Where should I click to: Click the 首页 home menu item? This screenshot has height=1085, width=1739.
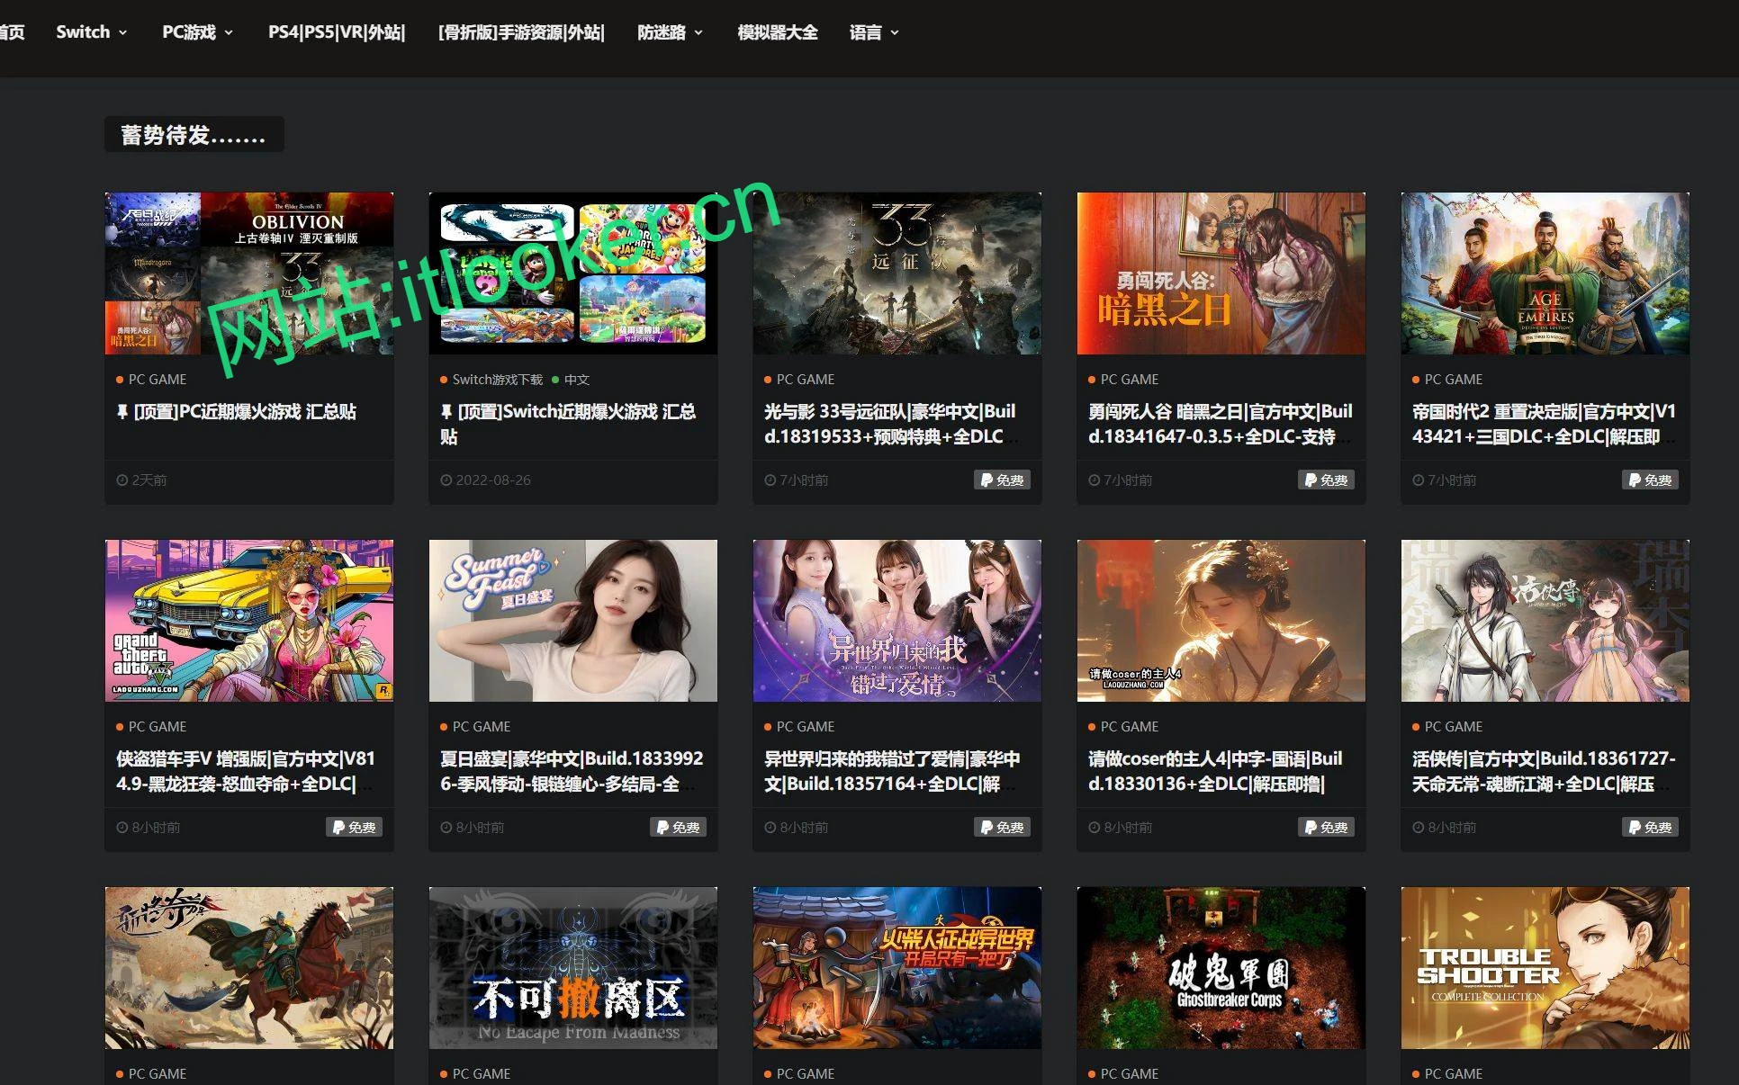[12, 32]
